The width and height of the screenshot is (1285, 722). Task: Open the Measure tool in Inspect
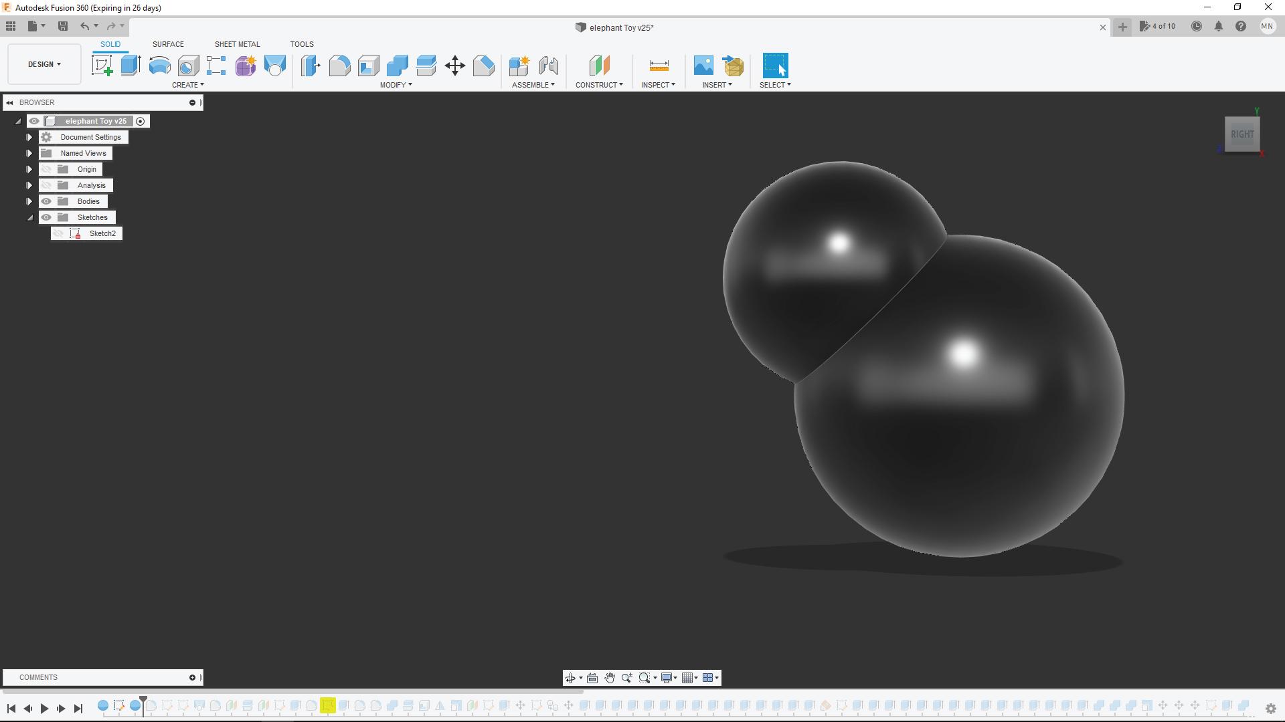tap(659, 66)
